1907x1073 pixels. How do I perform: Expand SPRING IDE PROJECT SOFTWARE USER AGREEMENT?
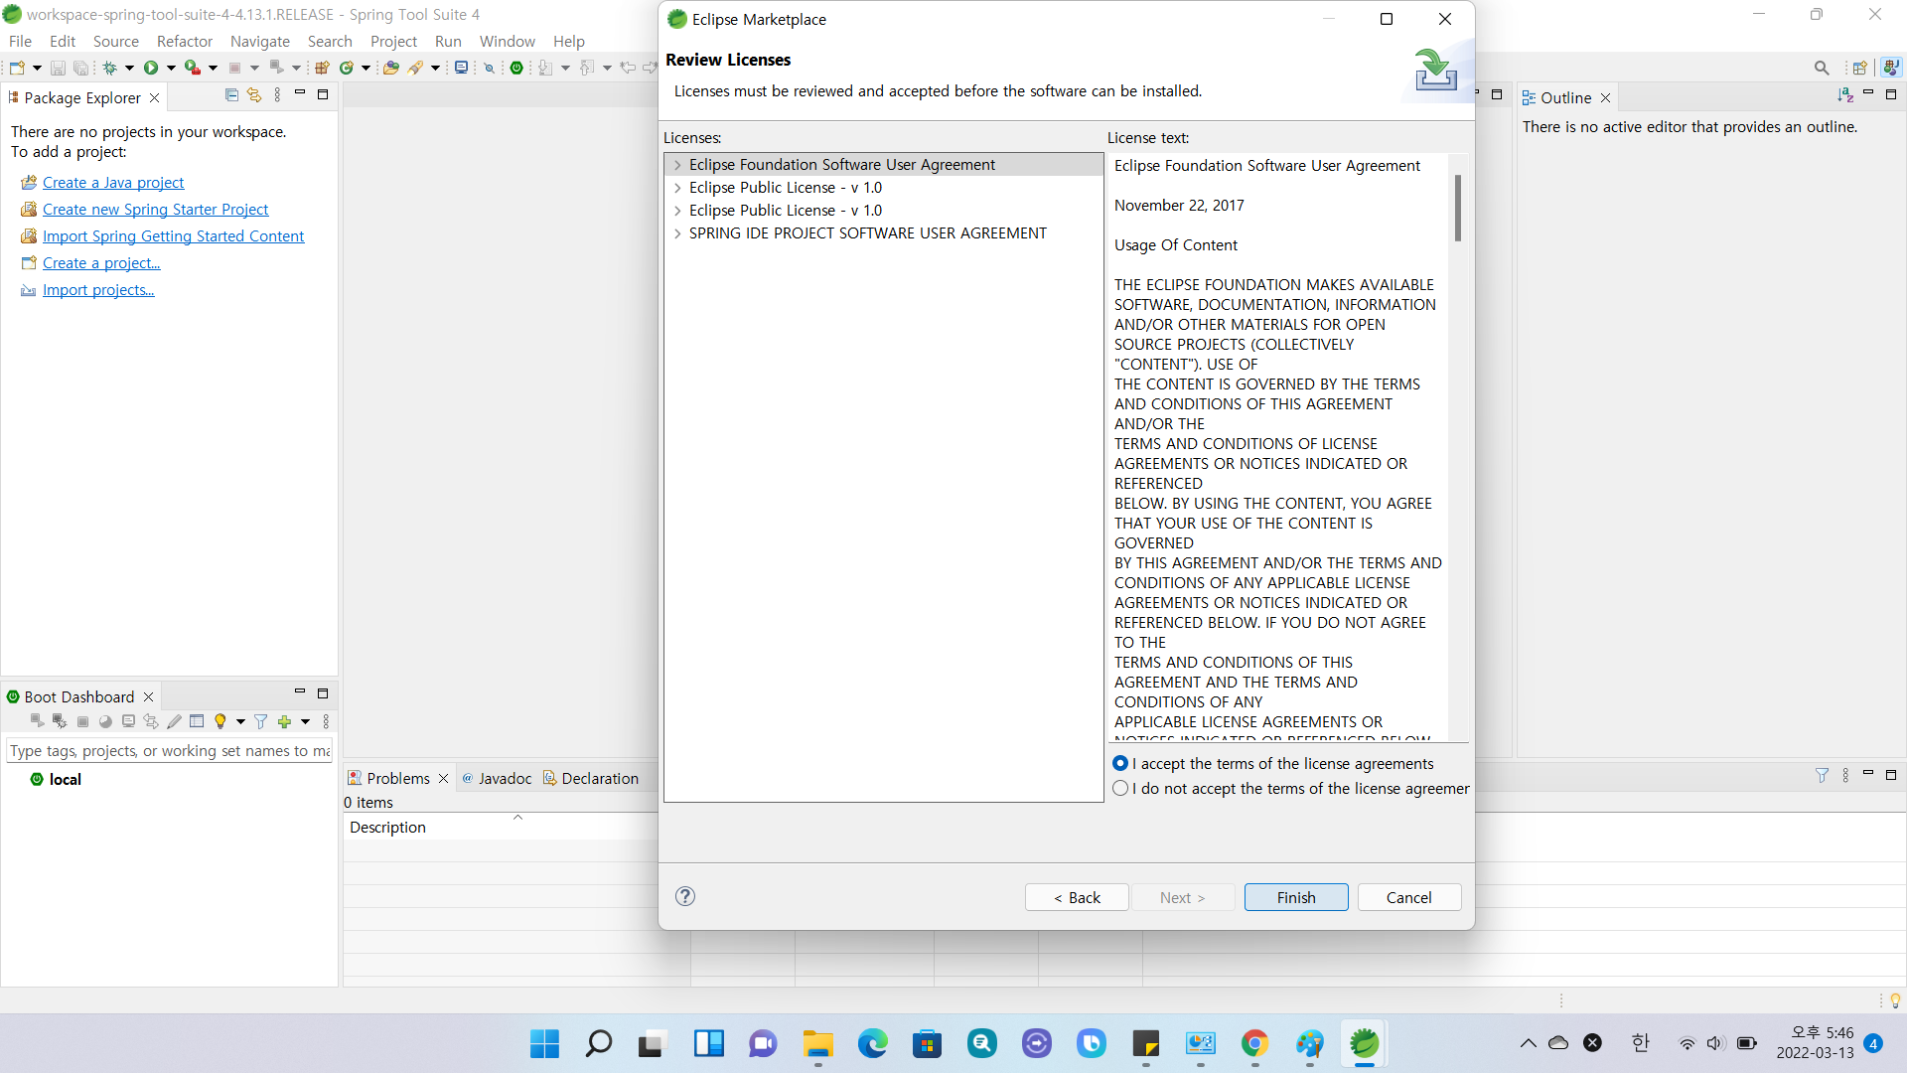(677, 233)
